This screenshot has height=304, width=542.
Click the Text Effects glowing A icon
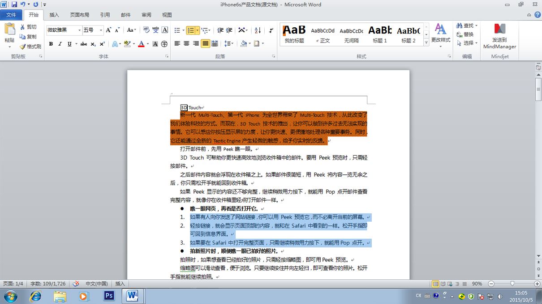pos(114,44)
